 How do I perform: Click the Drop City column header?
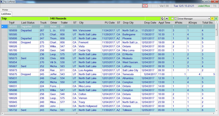pyautogui.click(x=128, y=22)
